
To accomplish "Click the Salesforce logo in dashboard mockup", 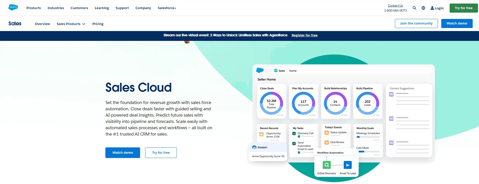I will [x=260, y=70].
